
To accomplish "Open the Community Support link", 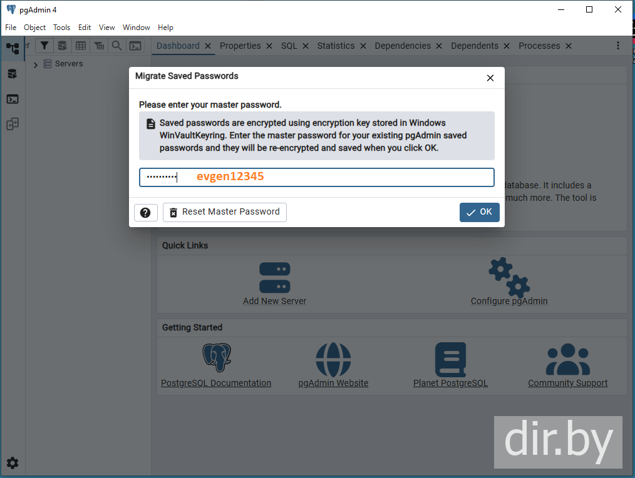I will point(568,383).
